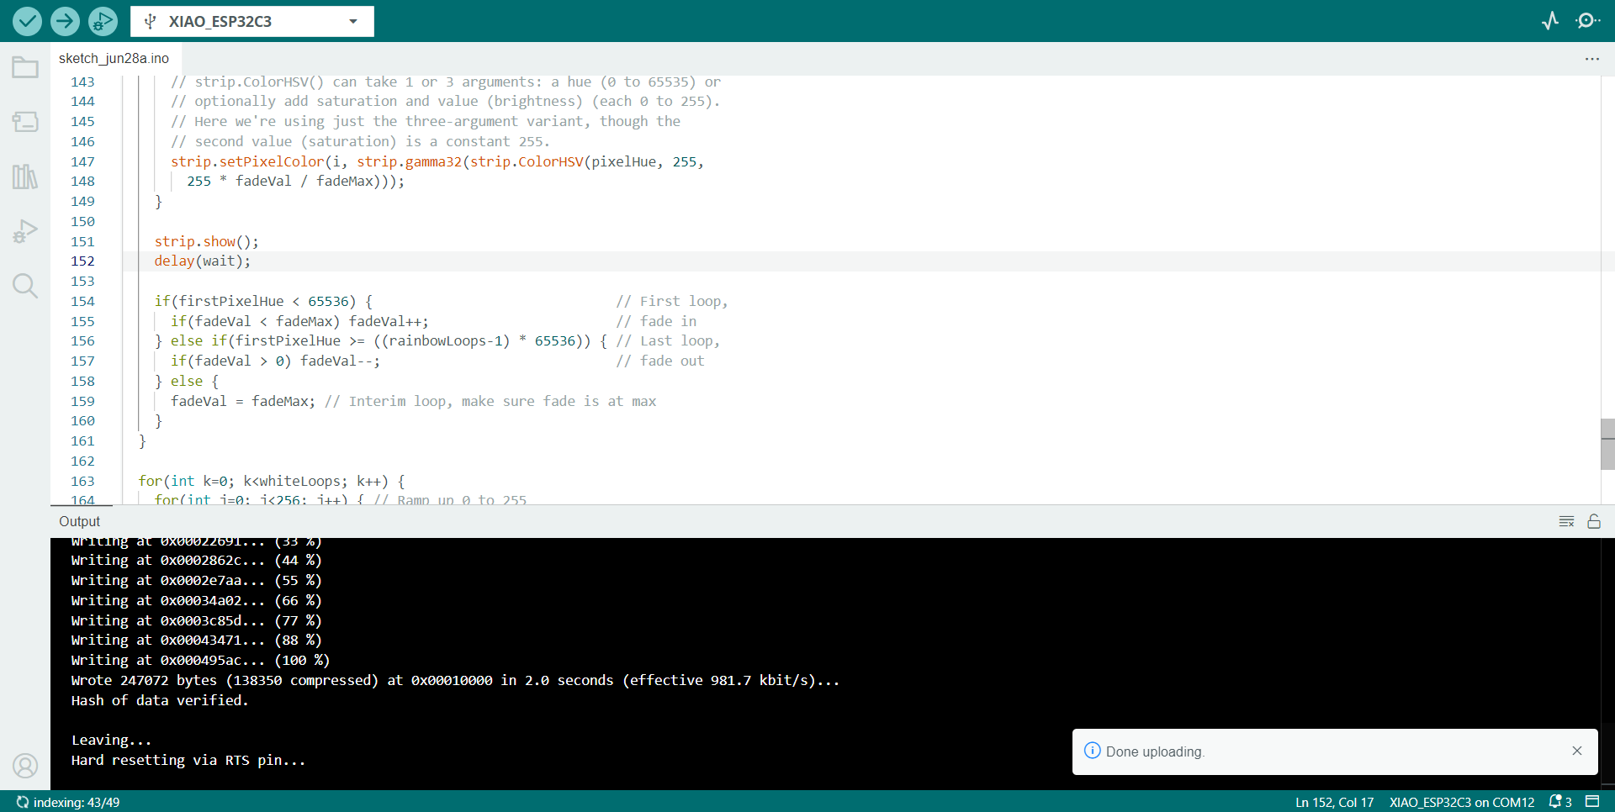Click the 'Leaving...' output line

pos(111,740)
